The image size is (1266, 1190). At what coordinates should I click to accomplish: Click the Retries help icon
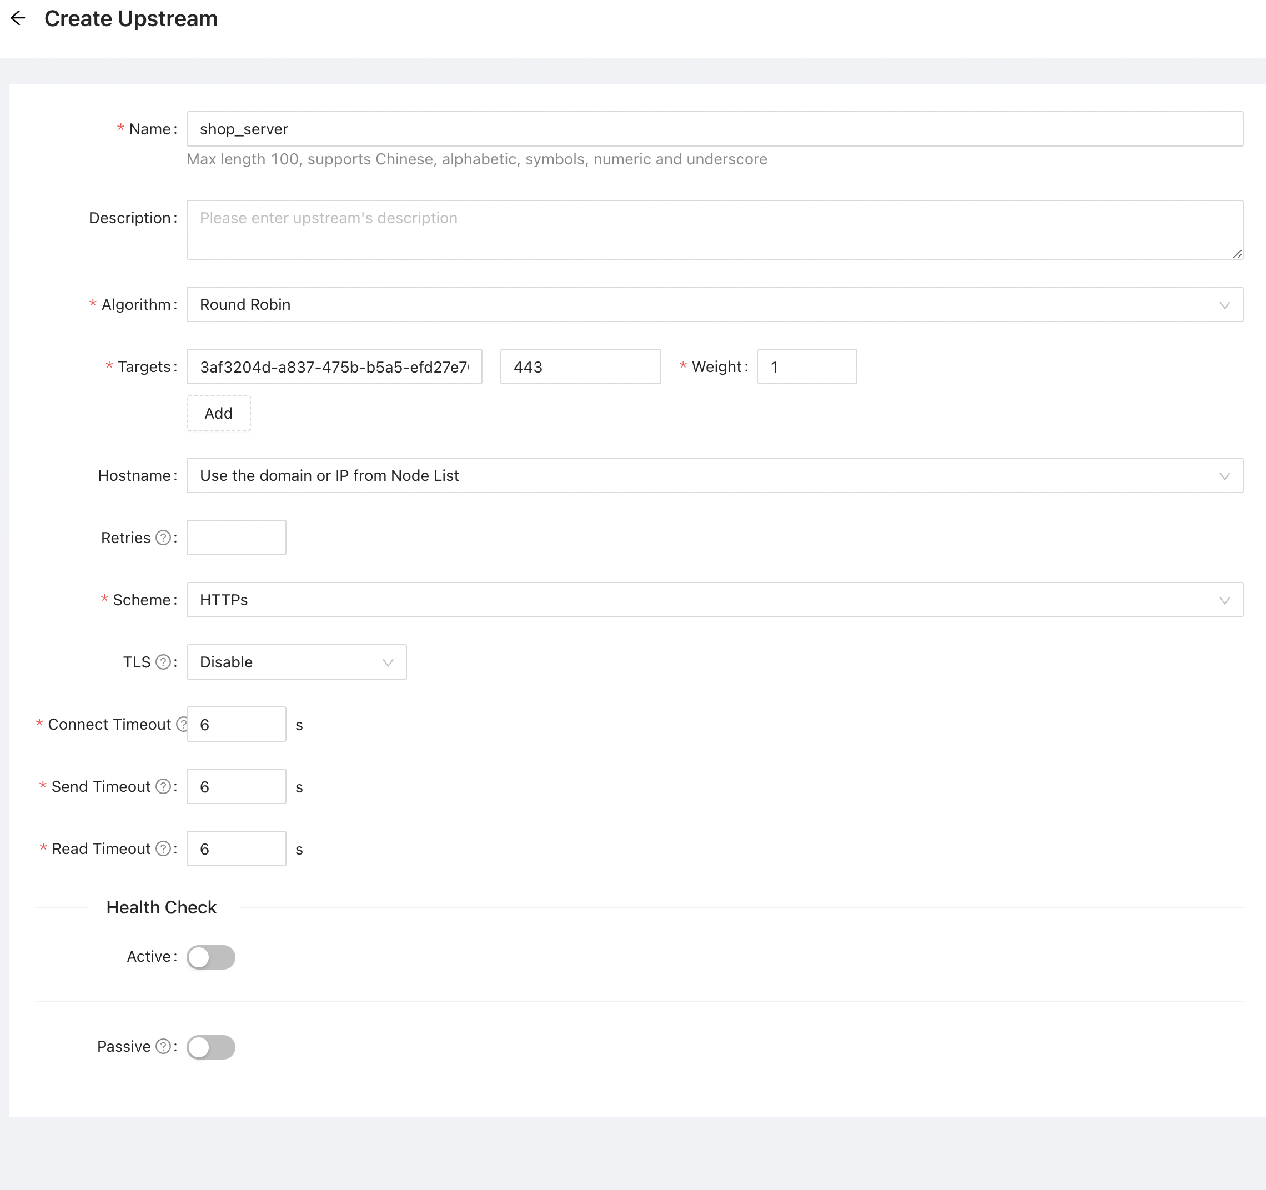pos(163,538)
